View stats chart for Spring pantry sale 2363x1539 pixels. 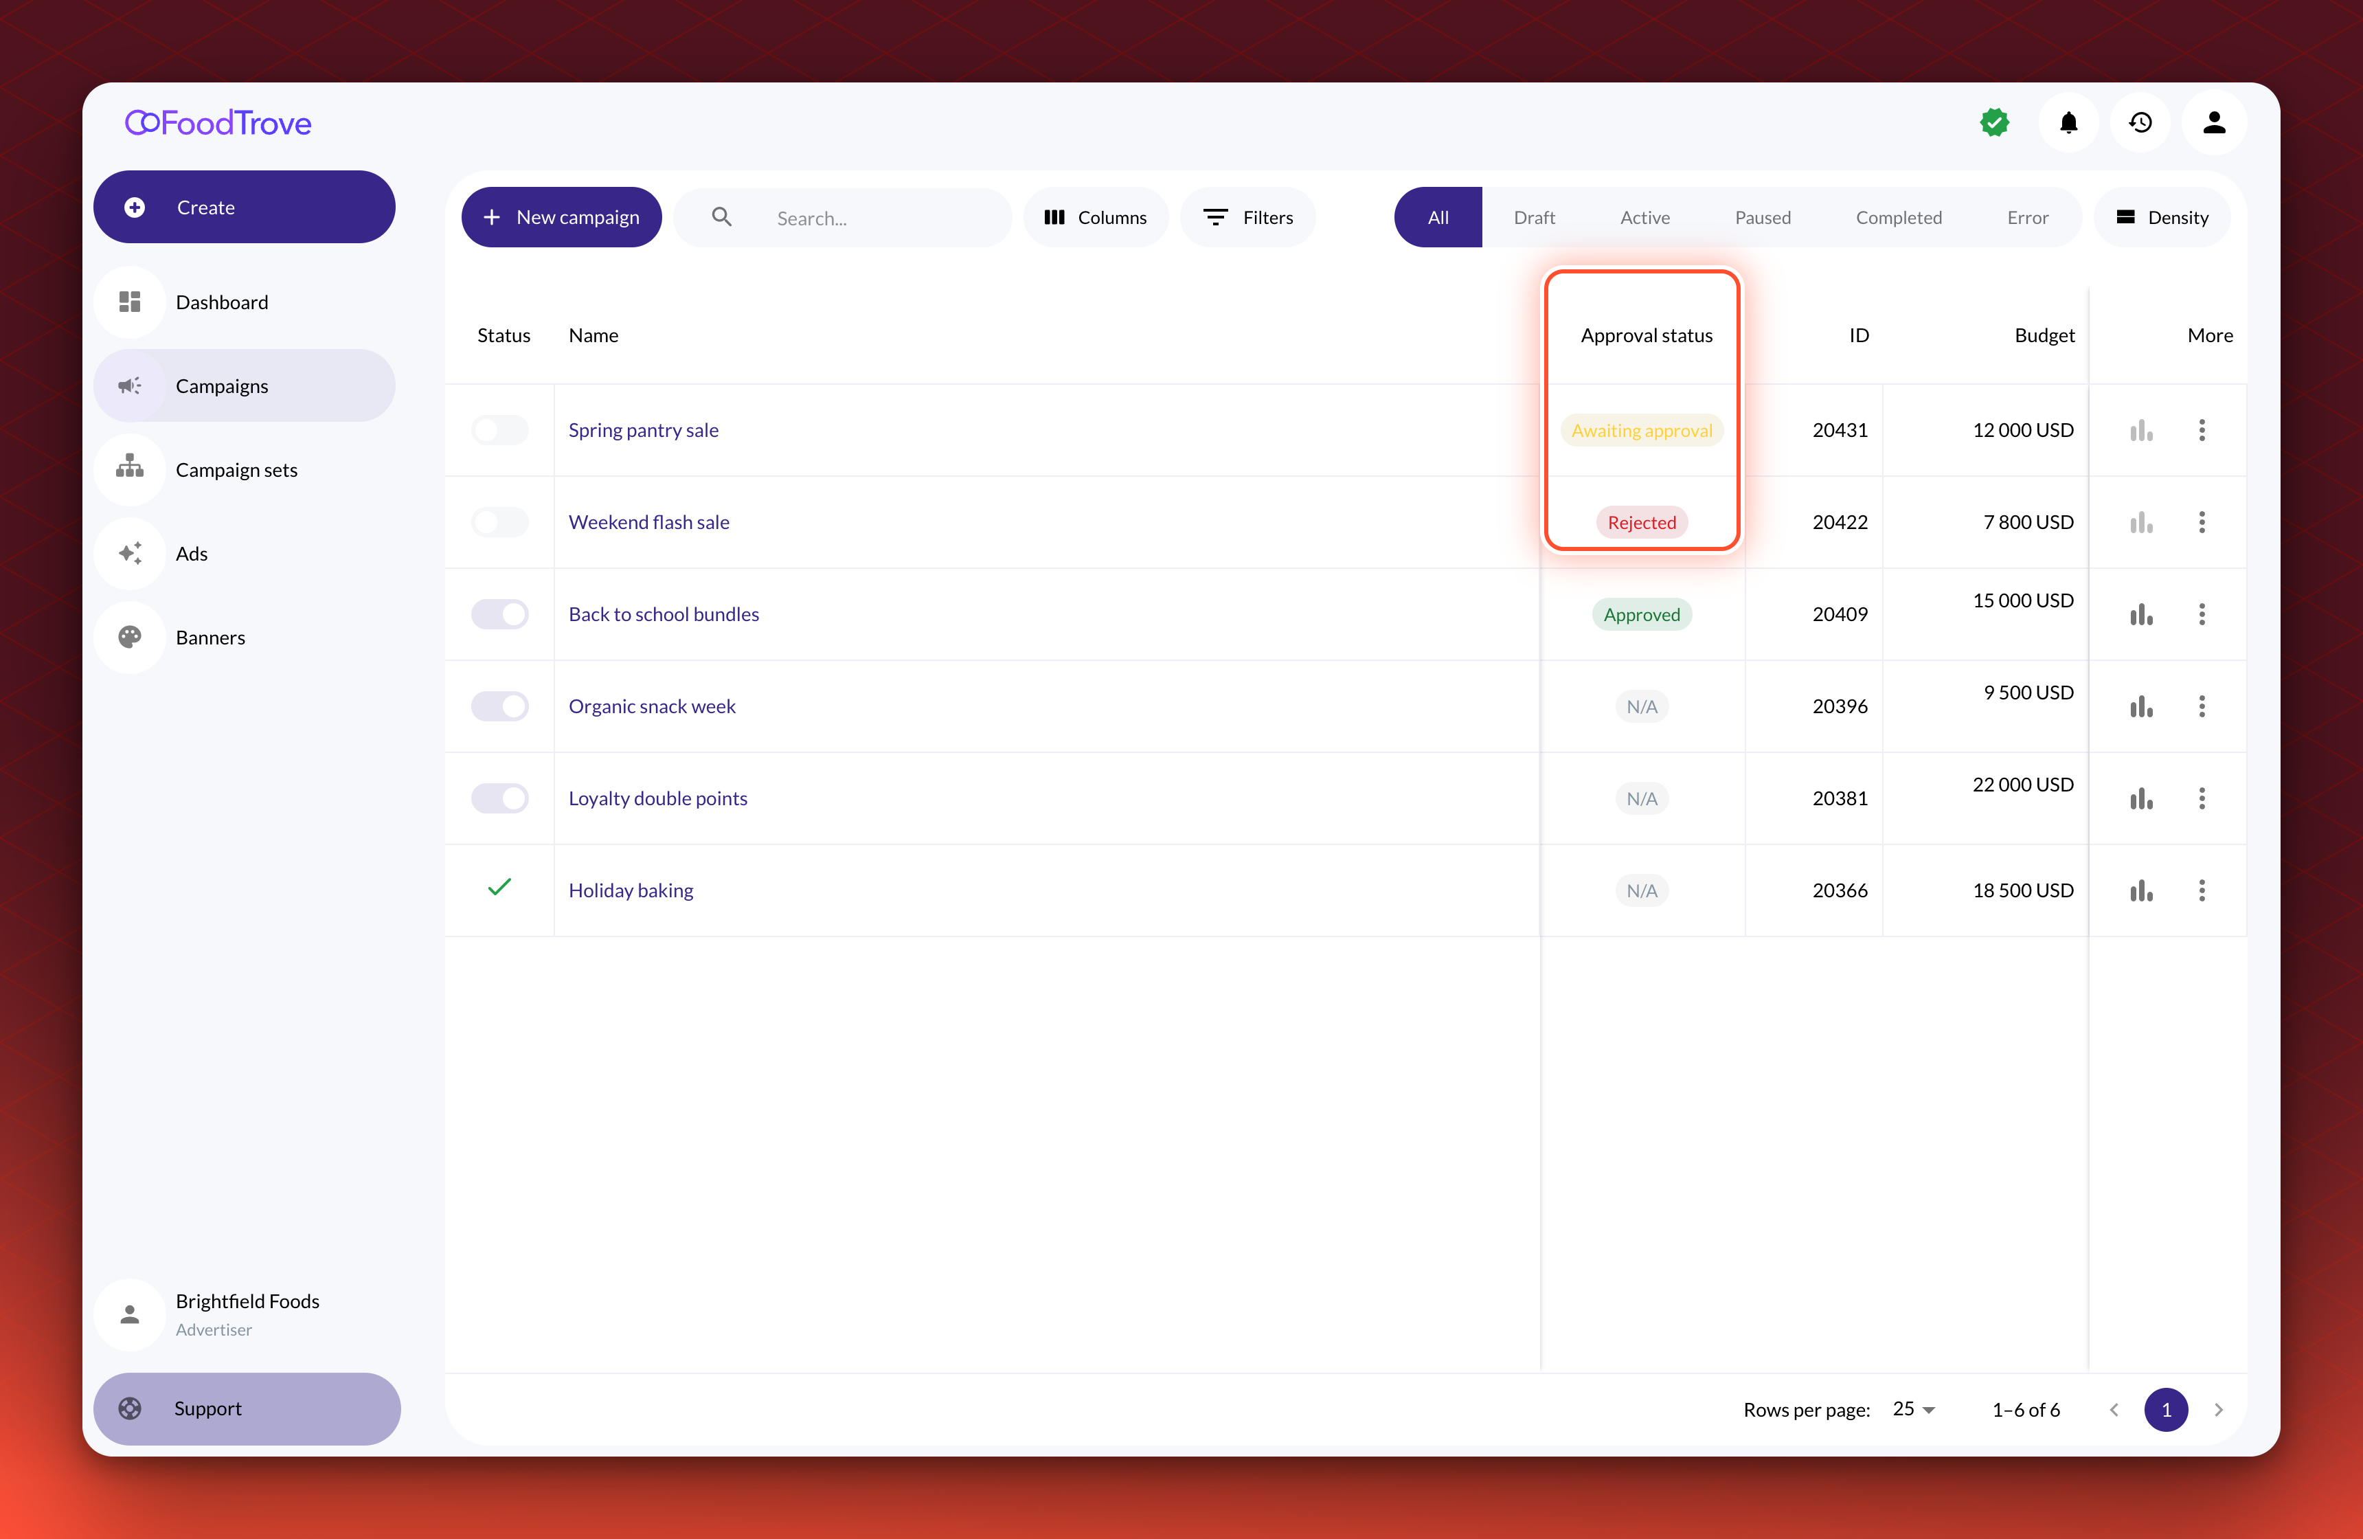(2140, 430)
